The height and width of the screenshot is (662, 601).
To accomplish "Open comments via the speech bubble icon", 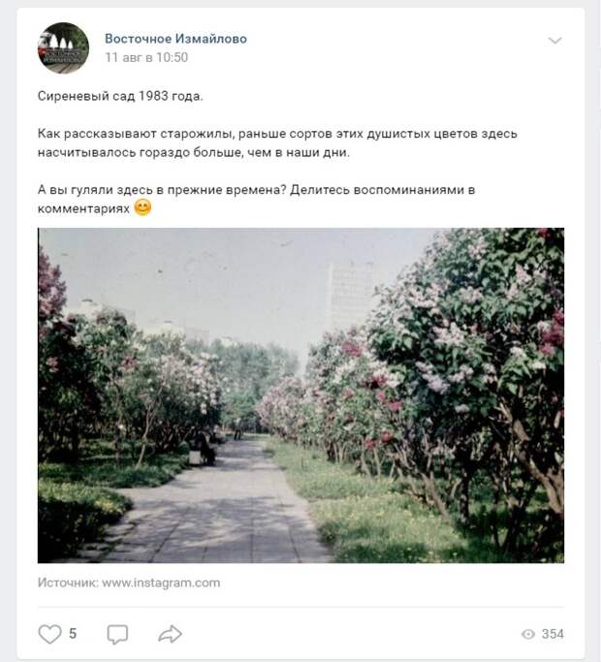I will (117, 634).
